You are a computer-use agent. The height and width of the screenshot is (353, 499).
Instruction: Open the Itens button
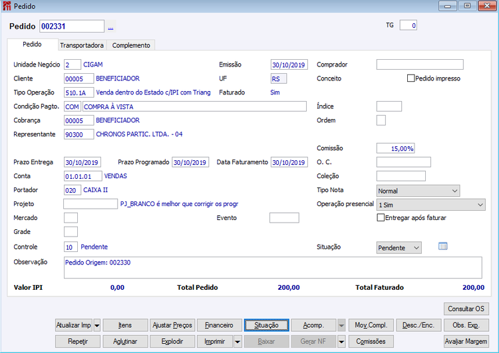tap(125, 325)
